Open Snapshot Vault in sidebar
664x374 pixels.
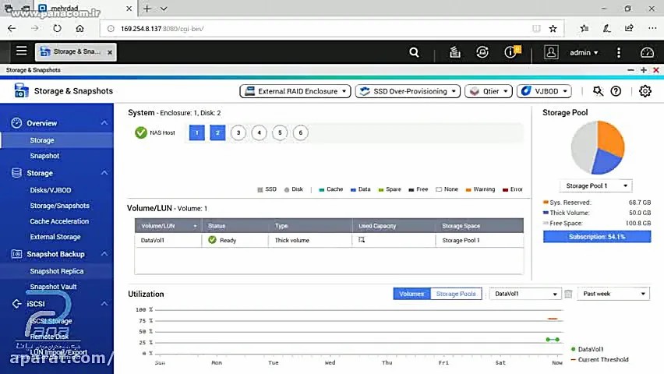53,287
